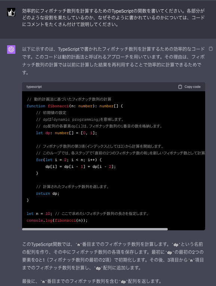Click the typescript language label
This screenshot has width=216, height=286.
pos(34,87)
